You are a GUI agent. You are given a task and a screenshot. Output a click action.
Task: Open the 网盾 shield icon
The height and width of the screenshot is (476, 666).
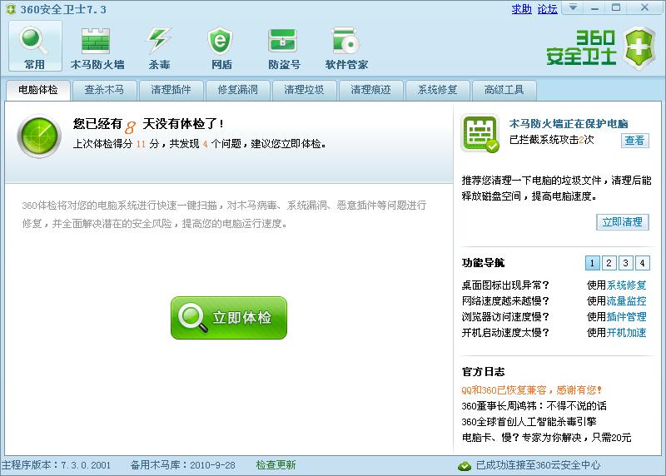[220, 40]
